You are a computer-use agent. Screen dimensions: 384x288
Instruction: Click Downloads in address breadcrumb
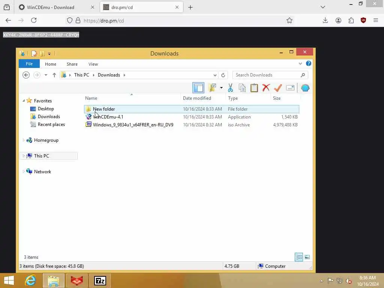[x=109, y=75]
